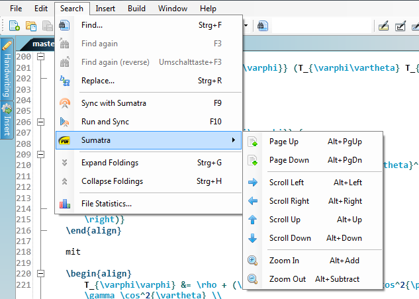Viewport: 419px width, 299px height.
Task: Click the Collapse Foldings chevron icon
Action: pyautogui.click(x=64, y=181)
